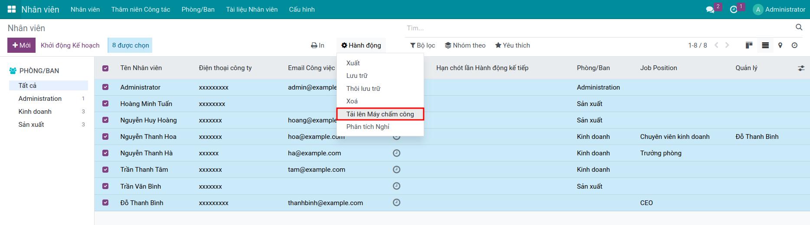Uncheck Hoàng Minh Tuấn row checkbox

point(105,104)
